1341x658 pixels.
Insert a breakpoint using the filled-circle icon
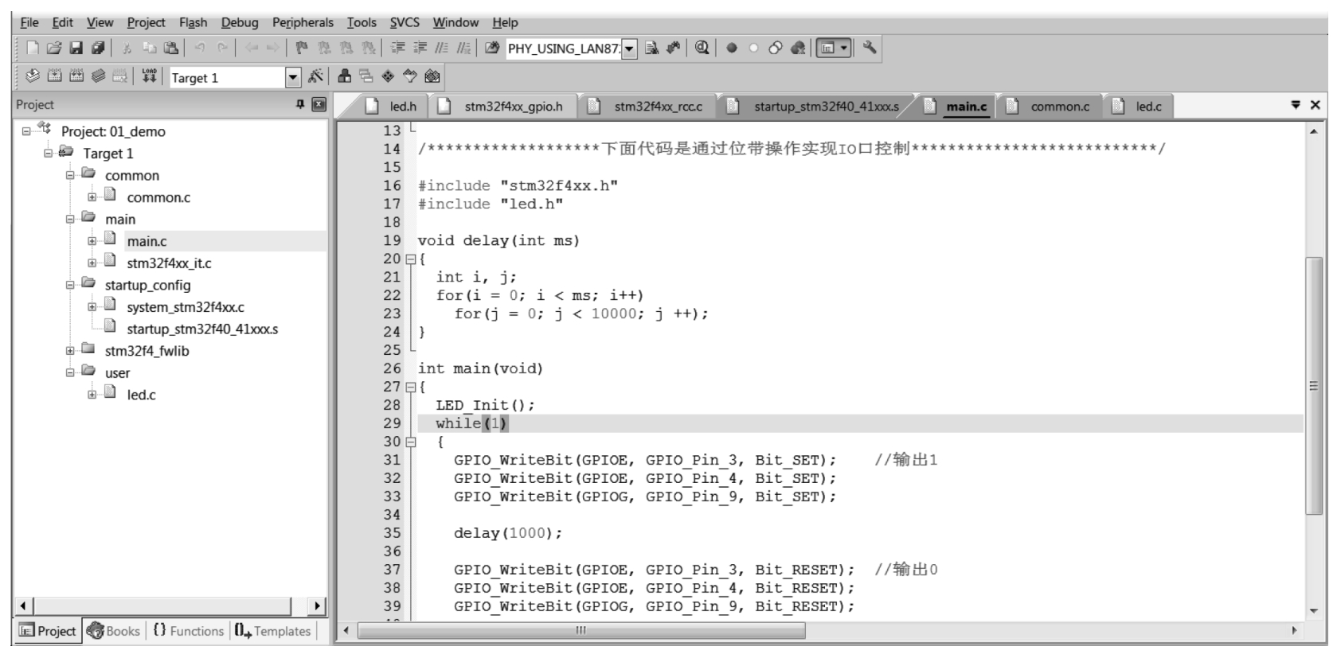pos(732,48)
